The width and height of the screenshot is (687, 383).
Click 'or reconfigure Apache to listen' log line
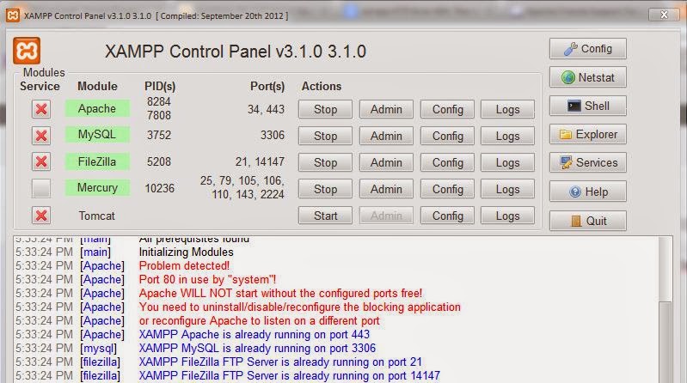pyautogui.click(x=260, y=320)
